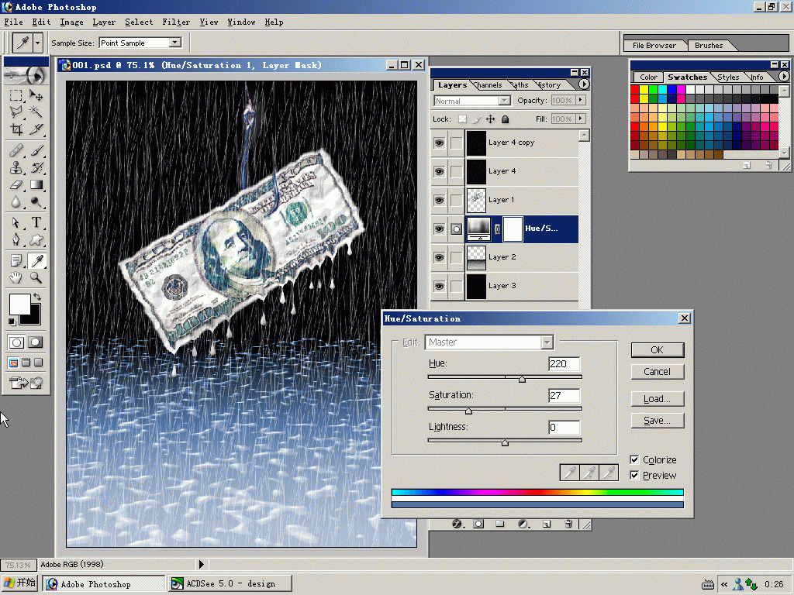794x595 pixels.
Task: Open the Layers panel flyout menu
Action: coord(584,84)
